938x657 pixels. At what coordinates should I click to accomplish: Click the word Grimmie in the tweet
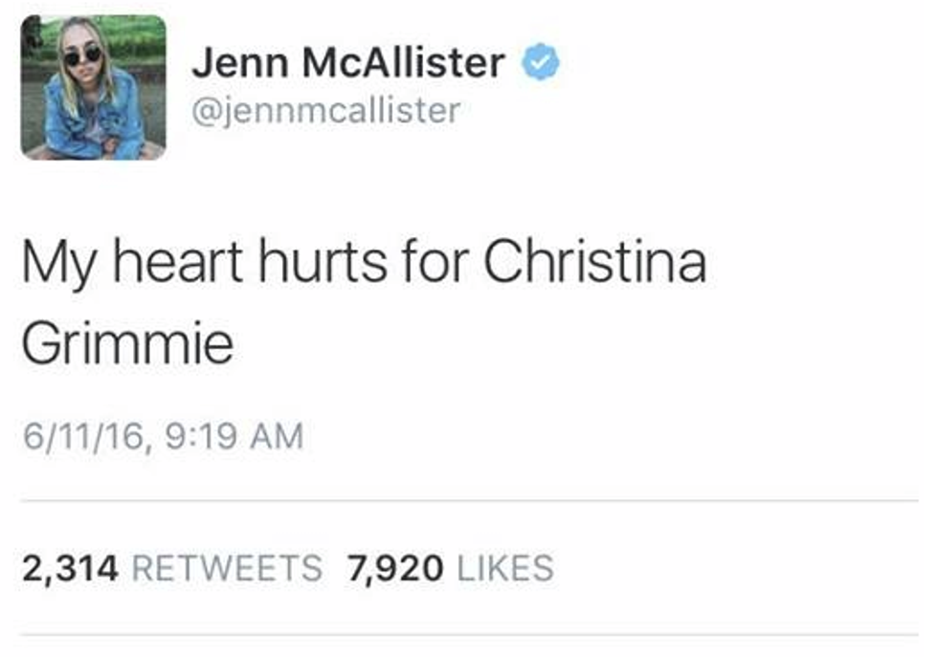(127, 344)
